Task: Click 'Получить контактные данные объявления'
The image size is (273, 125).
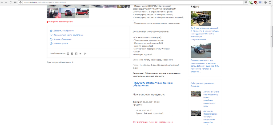Action: (x=153, y=84)
